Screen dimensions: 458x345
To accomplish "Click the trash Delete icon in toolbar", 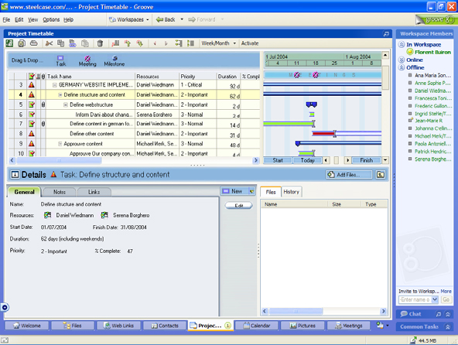I will [100, 43].
